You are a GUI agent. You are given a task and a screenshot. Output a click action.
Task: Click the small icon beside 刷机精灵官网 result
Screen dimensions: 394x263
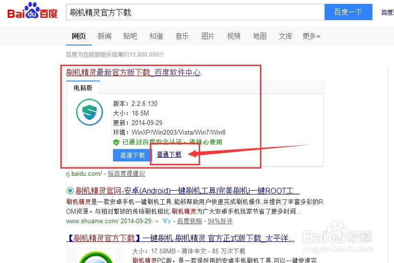click(x=70, y=191)
